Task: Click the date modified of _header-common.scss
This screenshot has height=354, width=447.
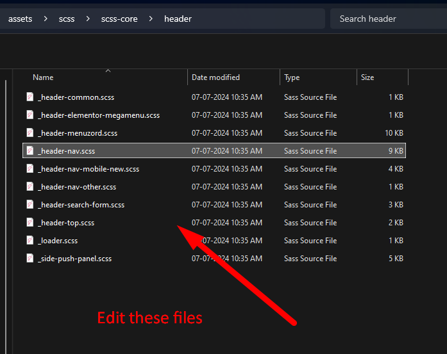Action: click(227, 97)
